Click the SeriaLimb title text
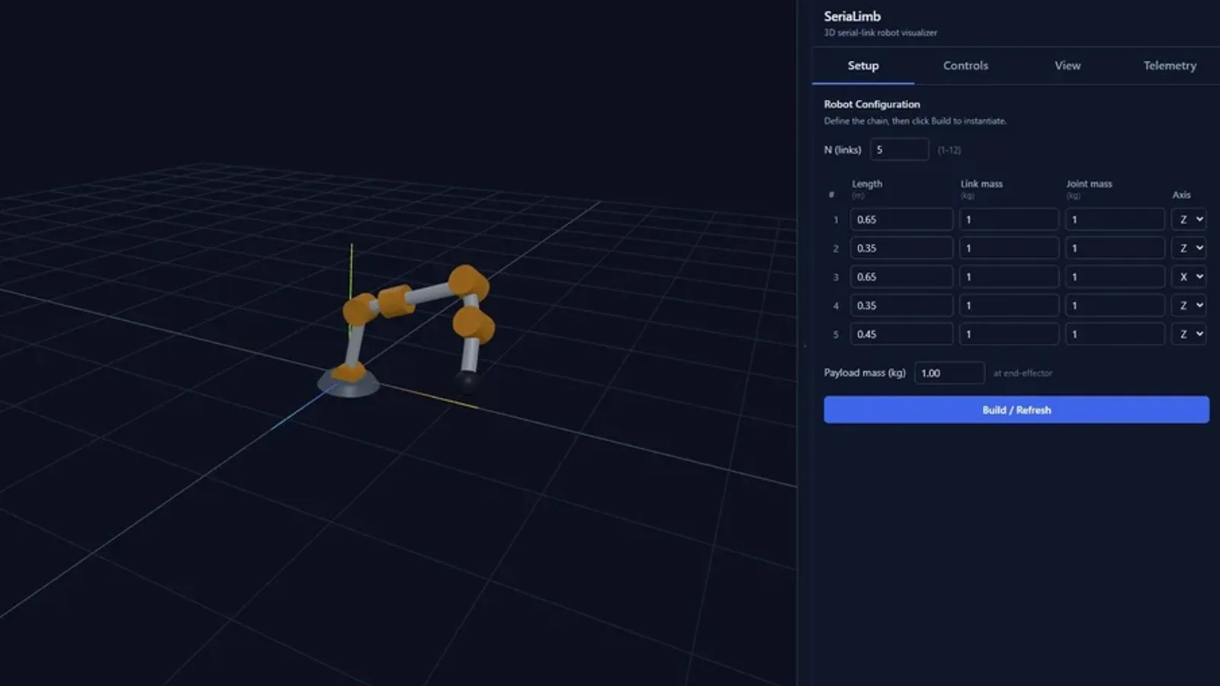The height and width of the screenshot is (686, 1220). pyautogui.click(x=852, y=16)
